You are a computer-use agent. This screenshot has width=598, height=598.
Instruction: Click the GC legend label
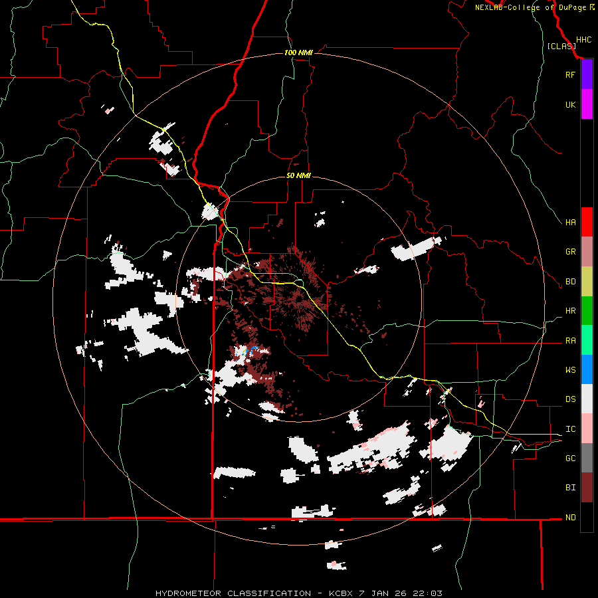(570, 458)
